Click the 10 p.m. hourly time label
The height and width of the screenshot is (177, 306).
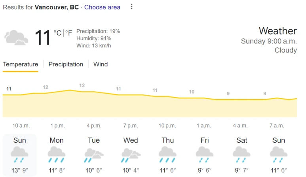[x=167, y=126]
